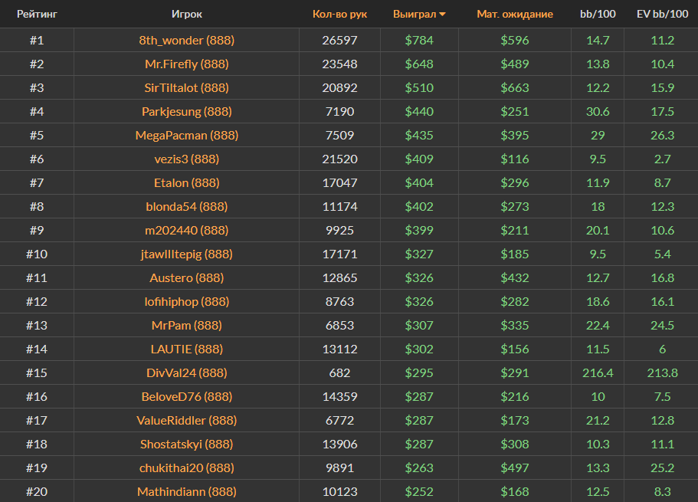Open DivVal24 (888) player page
Screen dimensions: 698x502
coord(187,373)
